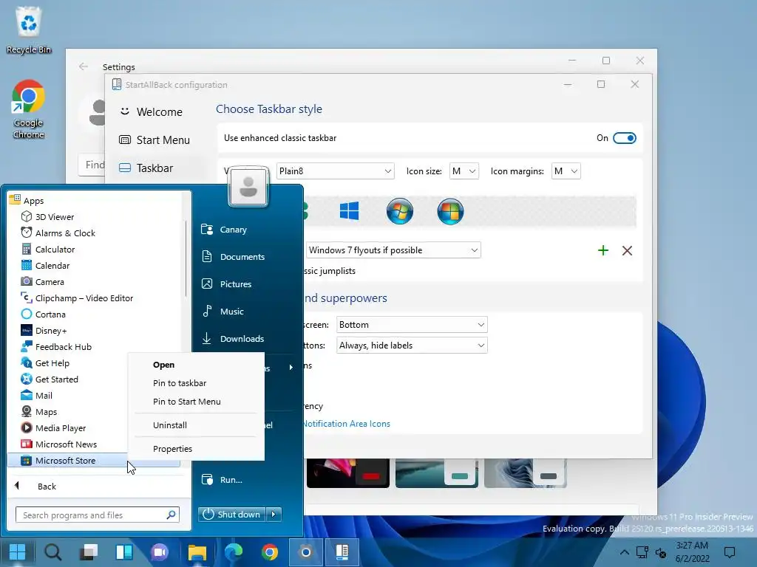Click the Start button on taskbar
Viewport: 757px width, 567px height.
18,552
